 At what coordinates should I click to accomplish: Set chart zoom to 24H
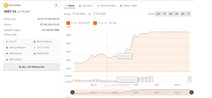click(158, 14)
